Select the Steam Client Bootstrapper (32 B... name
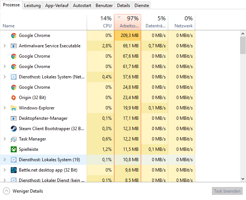Screen dimensions: 246x200 click(51, 129)
